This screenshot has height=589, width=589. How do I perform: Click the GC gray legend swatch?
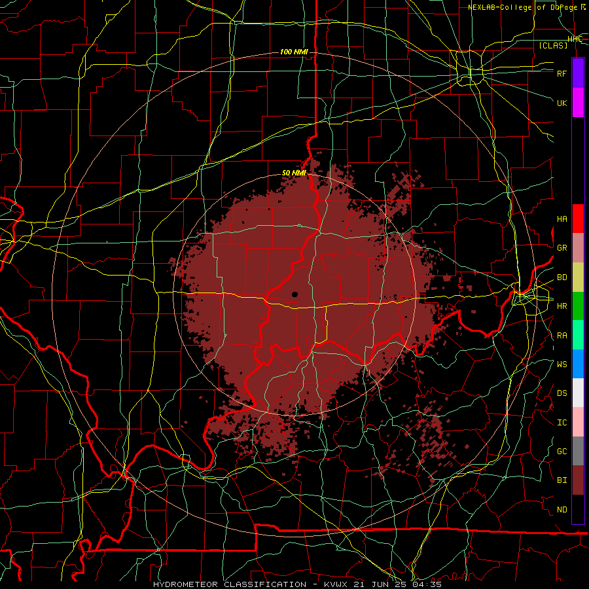pyautogui.click(x=578, y=451)
